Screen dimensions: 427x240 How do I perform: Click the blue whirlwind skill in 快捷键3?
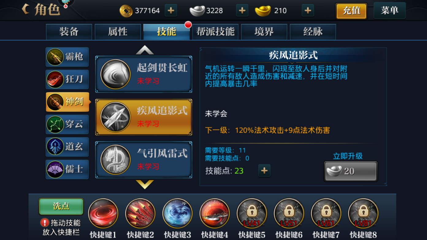177,213
